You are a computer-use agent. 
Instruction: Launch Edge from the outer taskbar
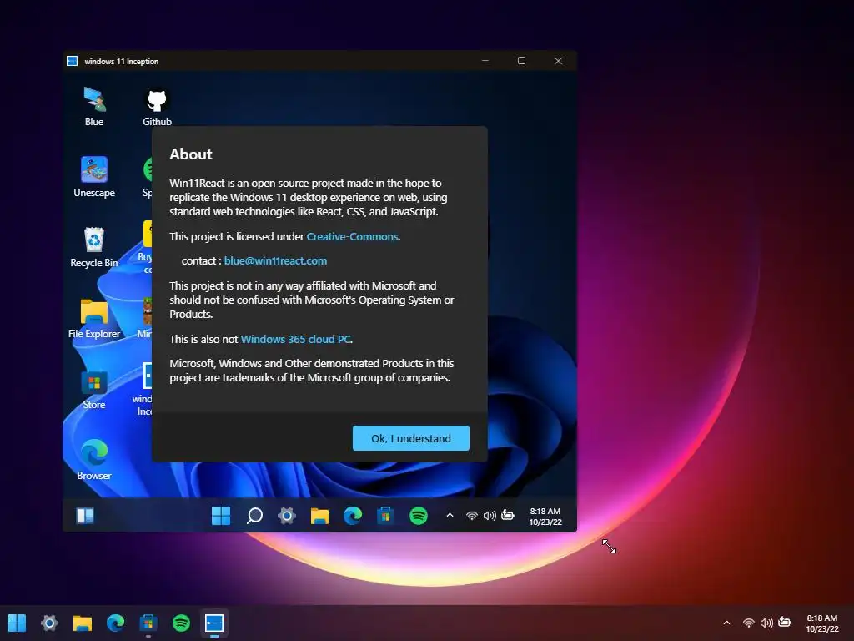115,623
